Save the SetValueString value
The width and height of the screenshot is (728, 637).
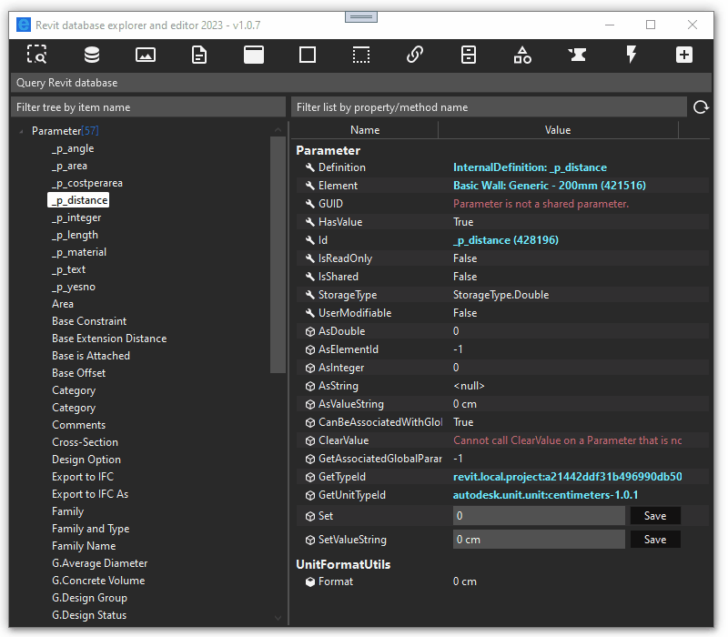point(655,540)
